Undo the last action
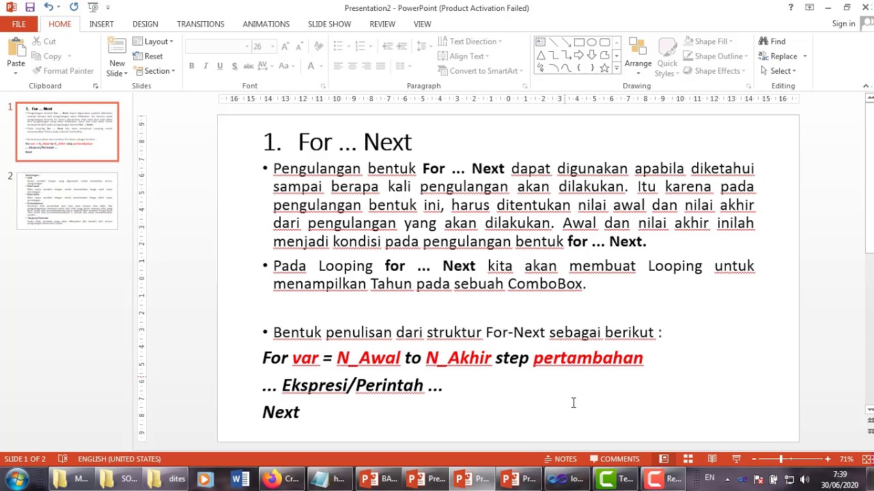 [x=48, y=8]
